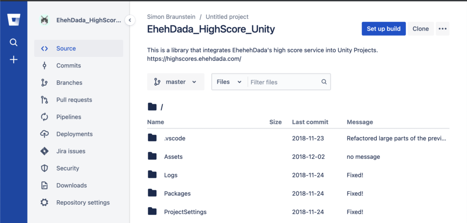Click the filter search magnifier icon
Screen dimensions: 467x223
click(324, 82)
